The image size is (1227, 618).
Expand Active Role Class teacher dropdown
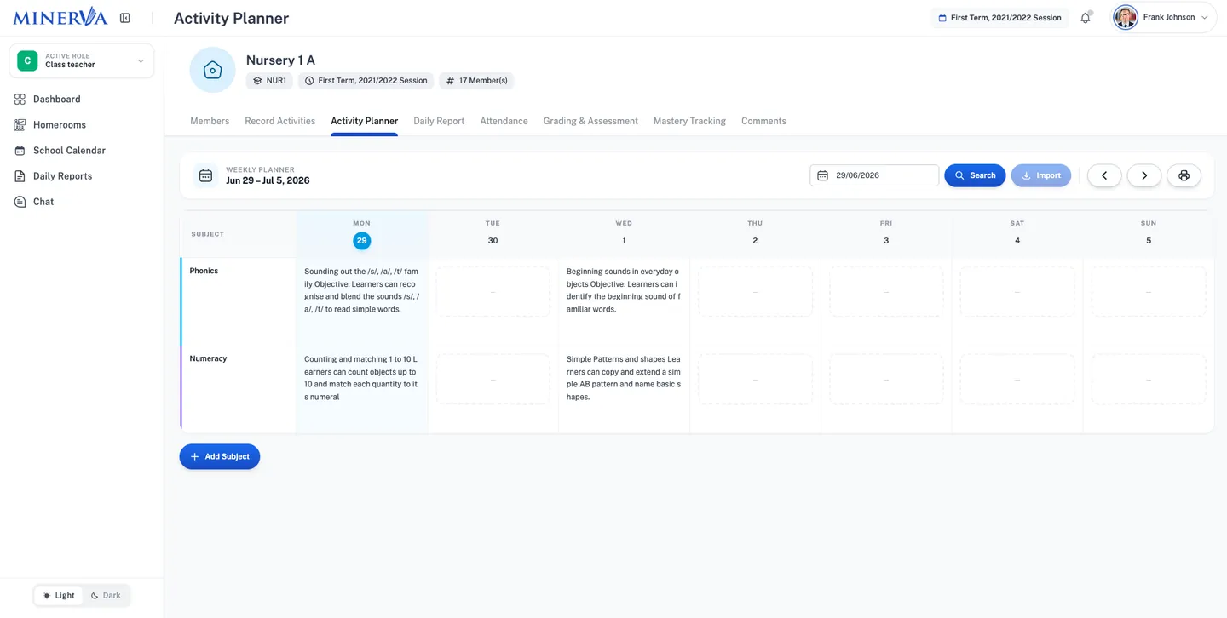(x=82, y=61)
